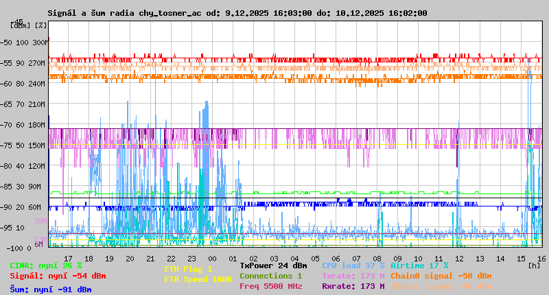This screenshot has width=549, height=295.
Task: Click the '00' midnight tick on the x-axis
Action: point(213,259)
